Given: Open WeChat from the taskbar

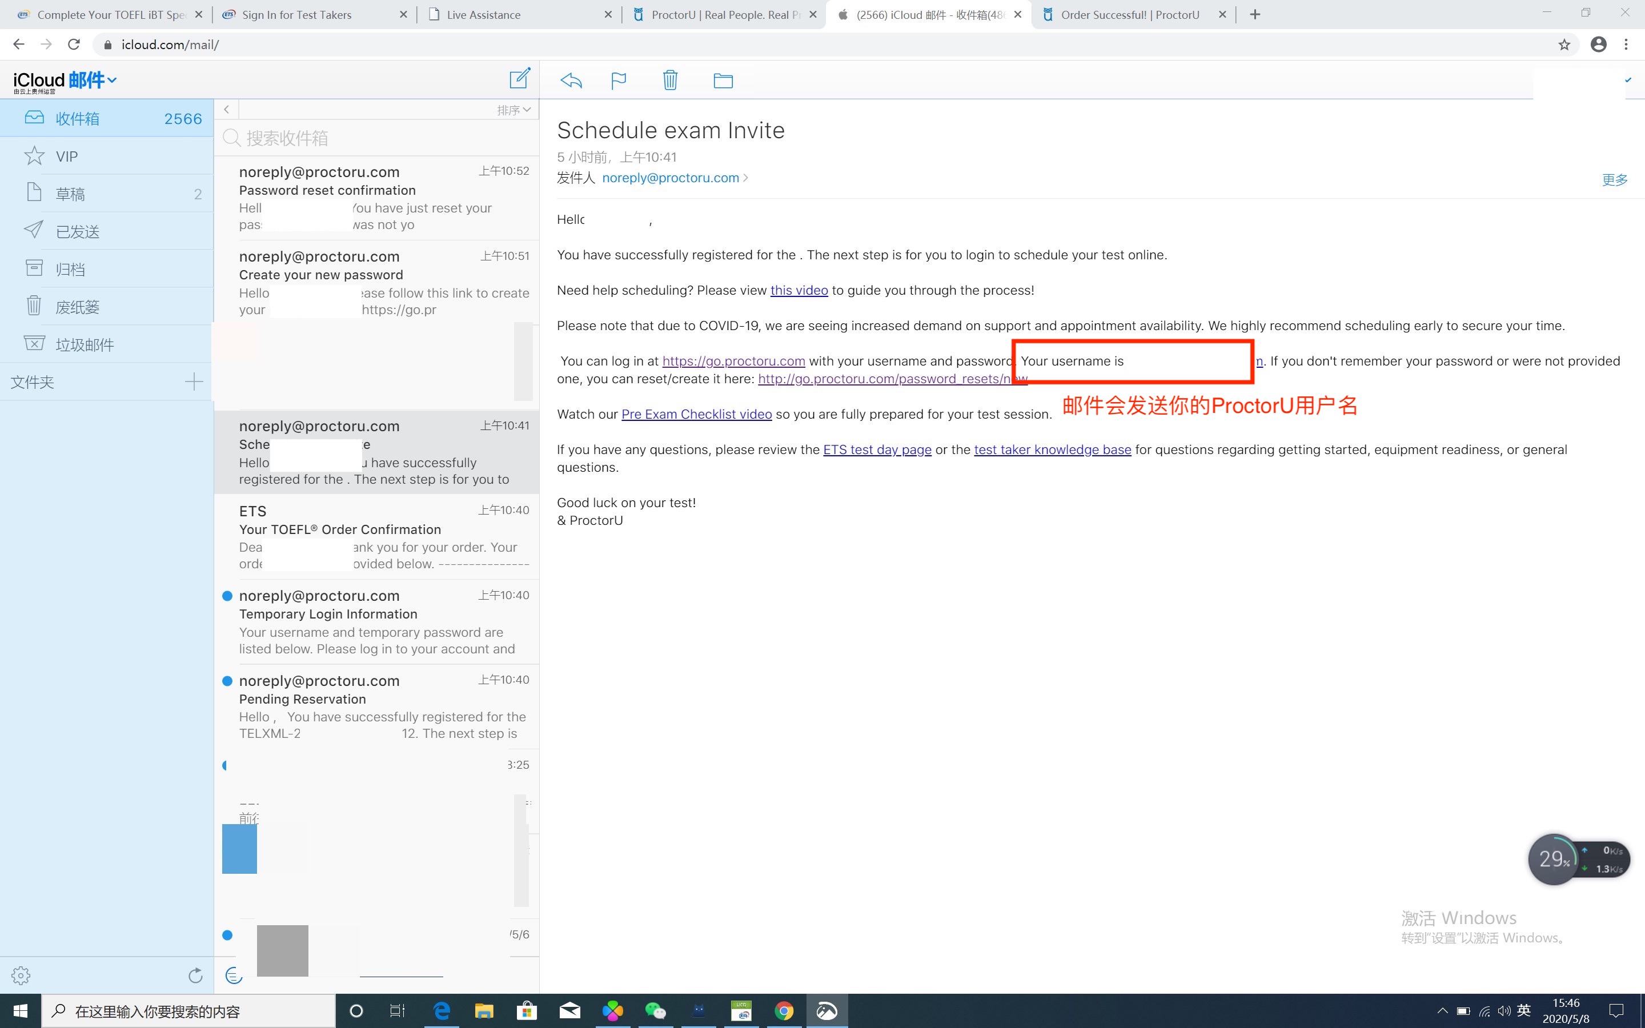Looking at the screenshot, I should point(655,1011).
